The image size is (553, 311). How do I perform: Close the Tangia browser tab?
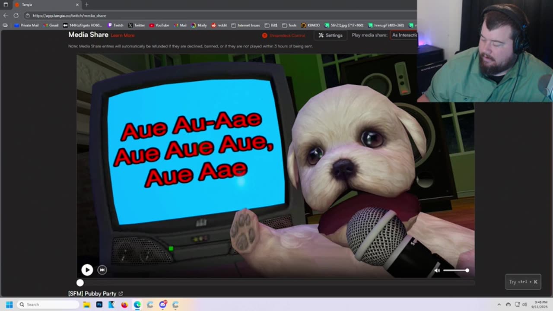77,5
